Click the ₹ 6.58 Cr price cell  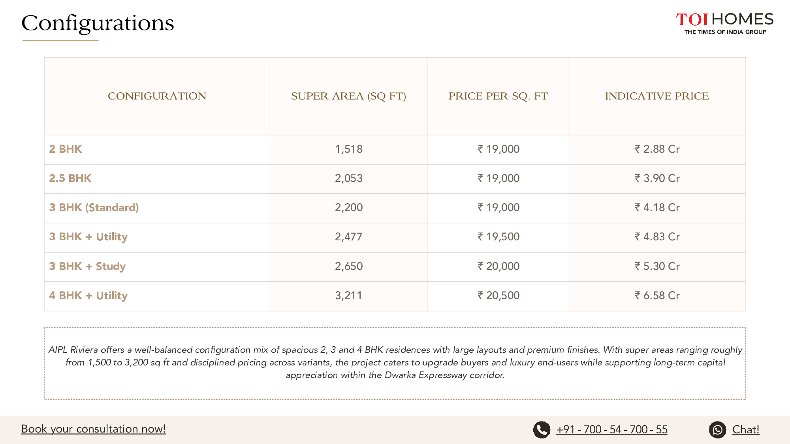[x=657, y=296]
